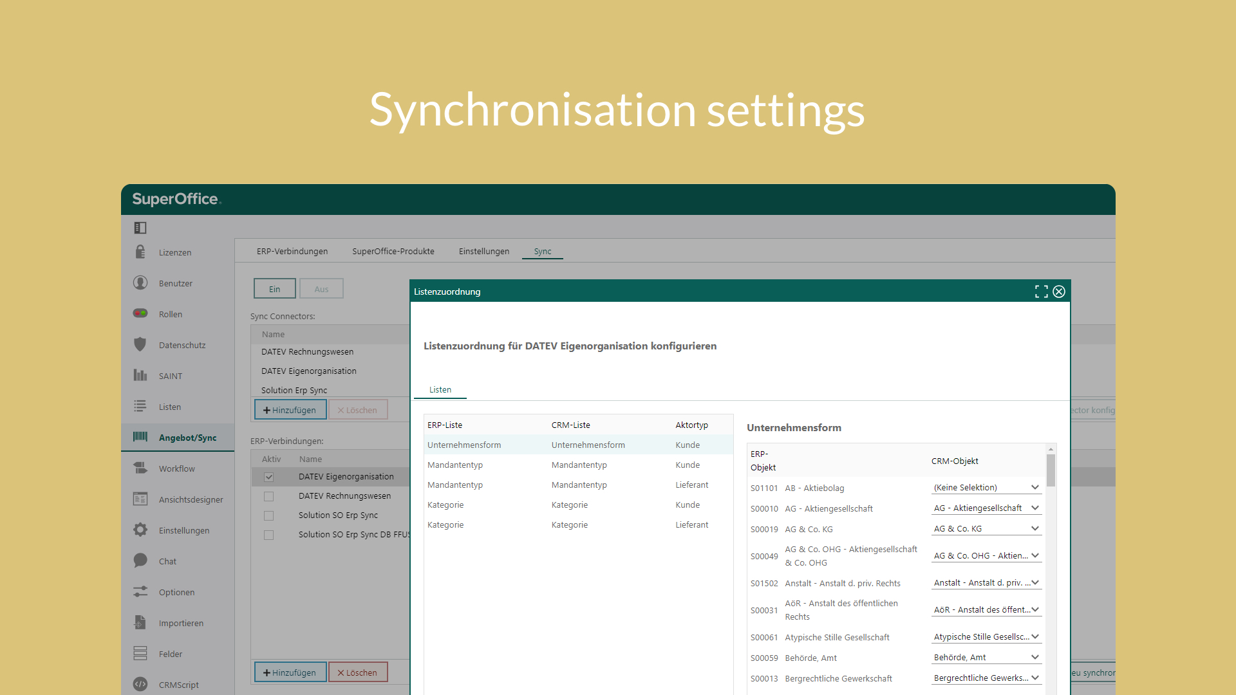Screen dimensions: 1236x695
Task: Switch to ERP-Verbindungen tab
Action: point(292,251)
